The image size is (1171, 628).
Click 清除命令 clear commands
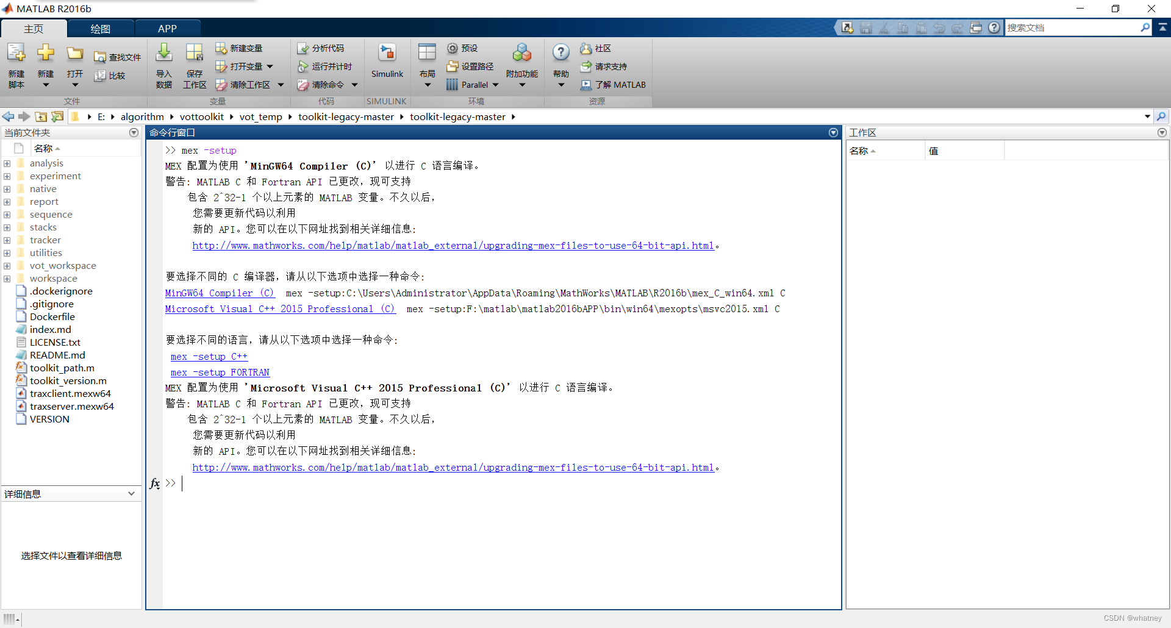(321, 85)
